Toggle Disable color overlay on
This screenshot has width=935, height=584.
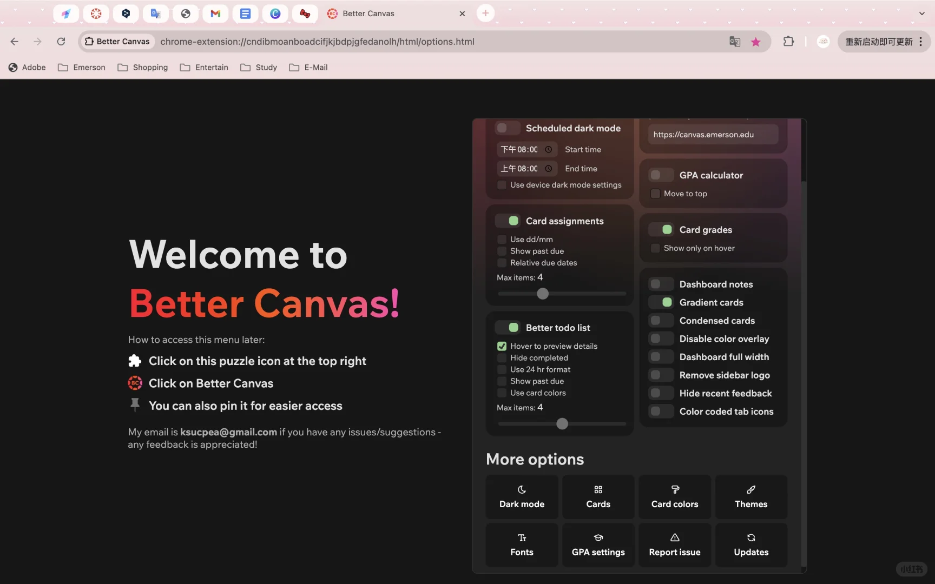click(661, 339)
